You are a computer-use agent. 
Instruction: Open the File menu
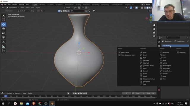point(5,4)
